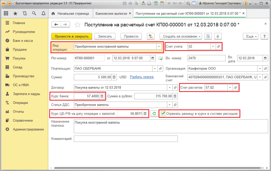Screen dimensions: 271x171
Task: Open calculator for Курс ЦБ РФ field
Action: (145, 114)
